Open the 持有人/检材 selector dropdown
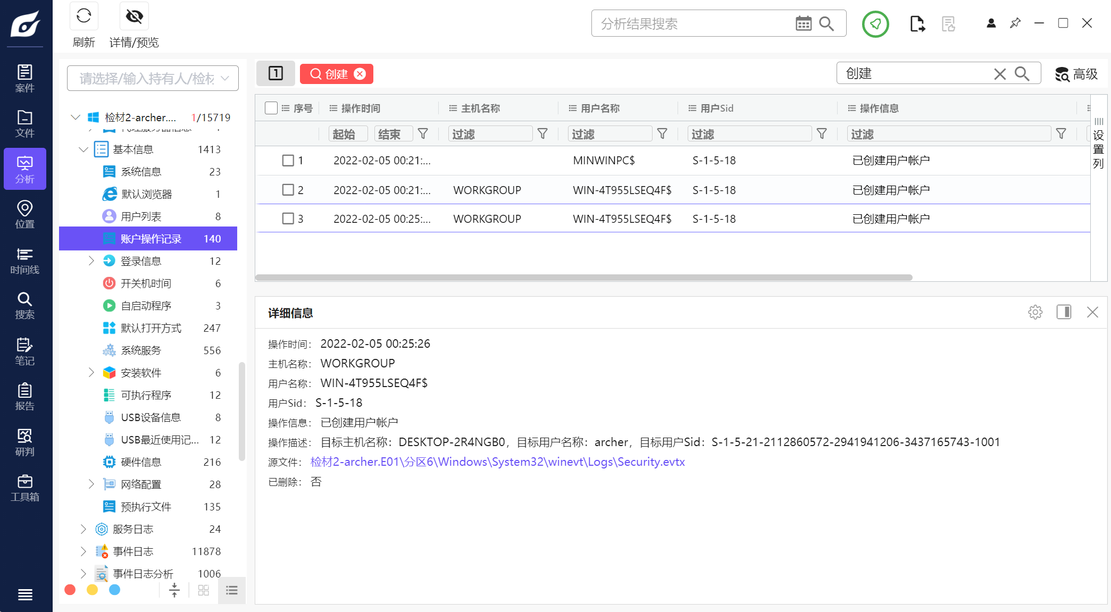1111x612 pixels. [153, 79]
